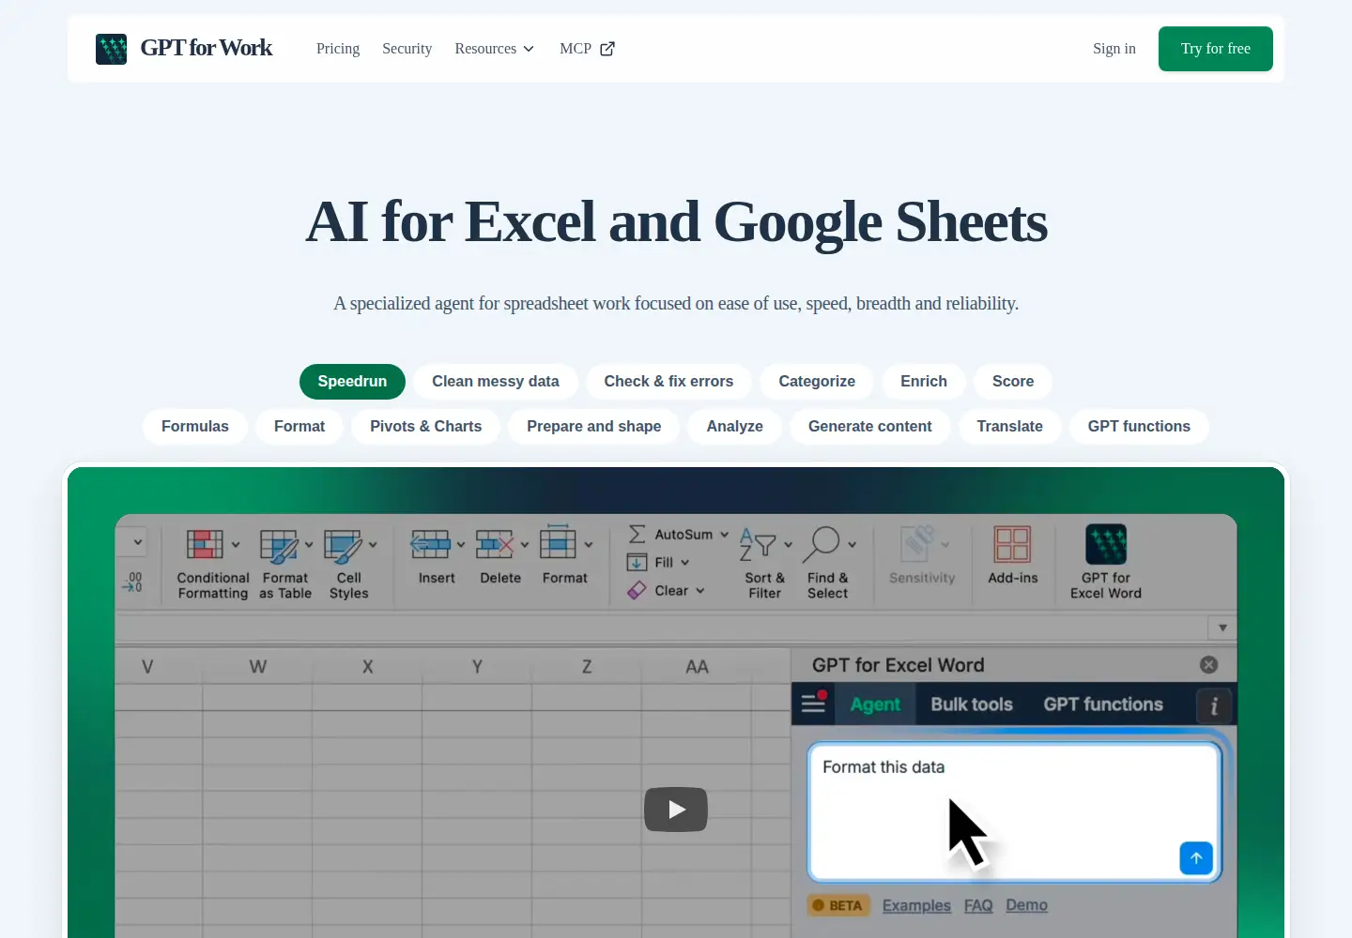Expand the Find & Select dropdown arrow
The width and height of the screenshot is (1352, 938).
[852, 544]
